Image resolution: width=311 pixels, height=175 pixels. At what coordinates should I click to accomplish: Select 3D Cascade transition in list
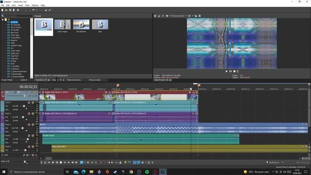[16, 25]
